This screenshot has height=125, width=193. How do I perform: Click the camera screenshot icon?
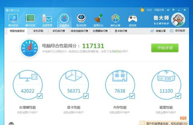point(172,31)
